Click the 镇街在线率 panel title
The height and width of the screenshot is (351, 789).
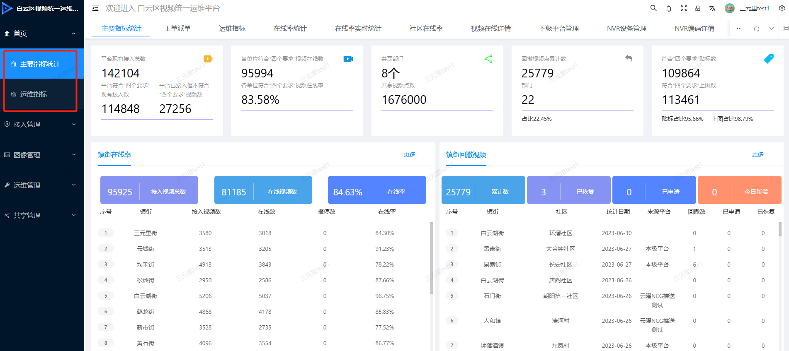pyautogui.click(x=114, y=154)
